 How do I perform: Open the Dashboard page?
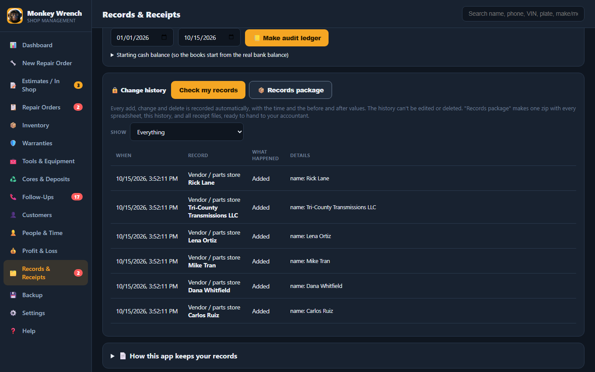coord(45,45)
